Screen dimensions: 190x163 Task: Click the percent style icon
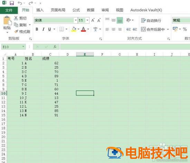pyautogui.click(x=185, y=29)
